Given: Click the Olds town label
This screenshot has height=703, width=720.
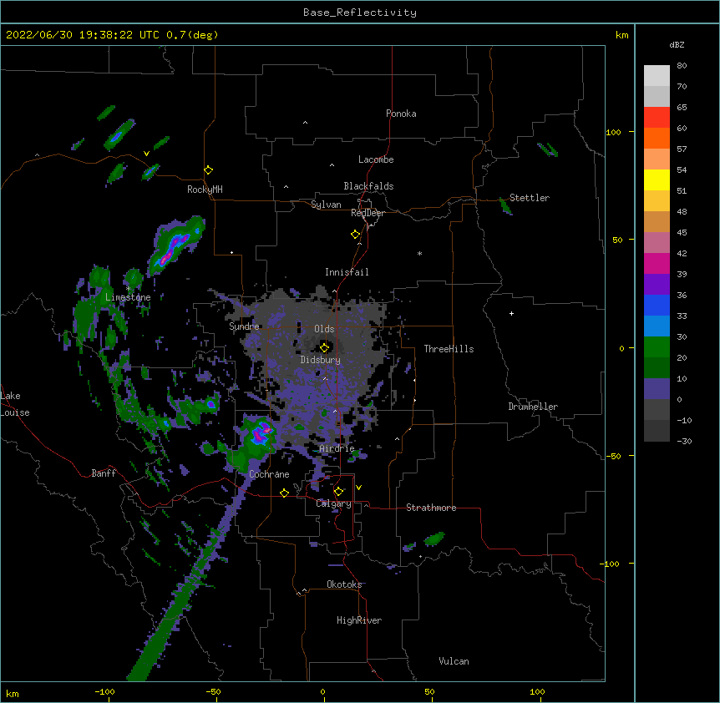Looking at the screenshot, I should pyautogui.click(x=324, y=329).
